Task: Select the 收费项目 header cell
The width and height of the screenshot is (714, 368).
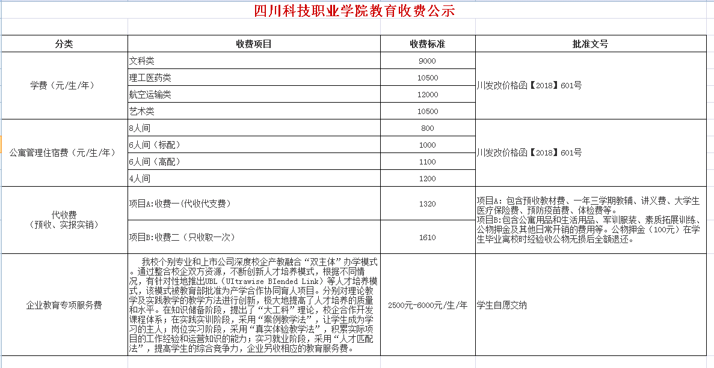Action: tap(254, 44)
